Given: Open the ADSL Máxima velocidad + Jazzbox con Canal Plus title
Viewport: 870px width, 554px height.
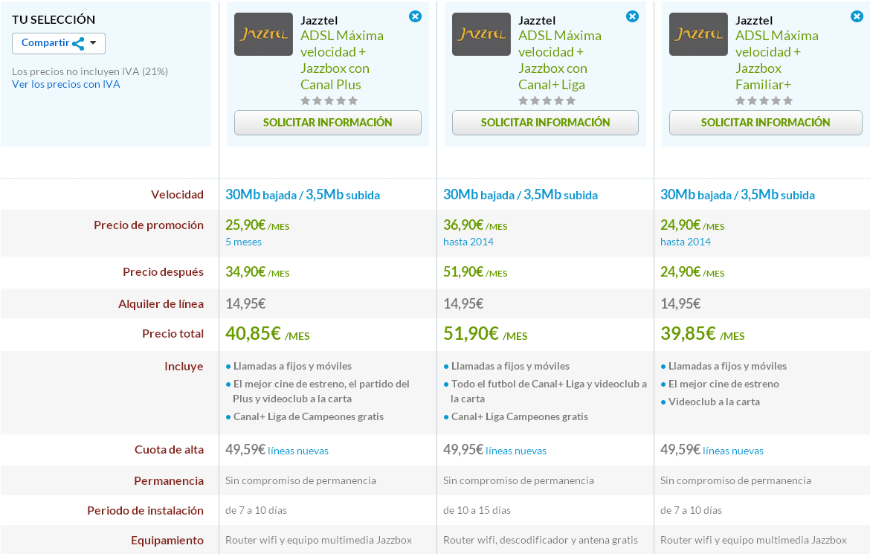Looking at the screenshot, I should coord(342,60).
